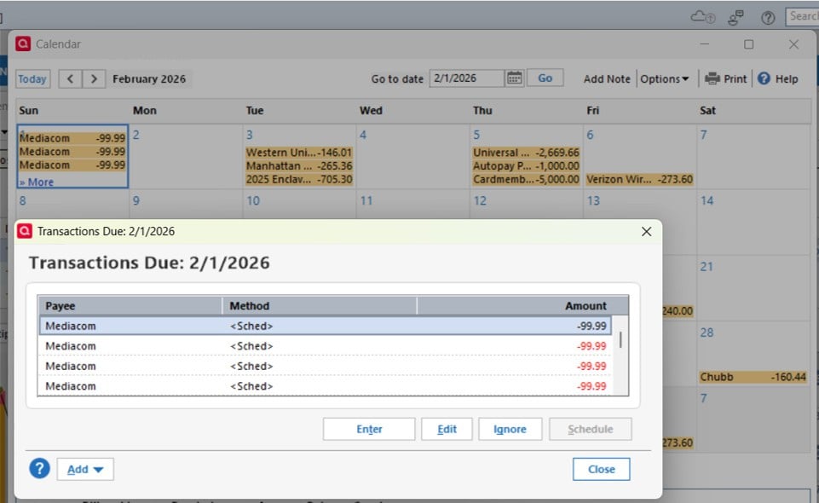
Task: Select the second Mediacom transaction row
Action: [x=326, y=346]
